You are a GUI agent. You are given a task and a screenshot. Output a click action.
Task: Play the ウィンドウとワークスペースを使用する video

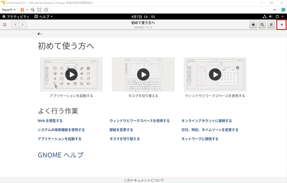tap(215, 74)
